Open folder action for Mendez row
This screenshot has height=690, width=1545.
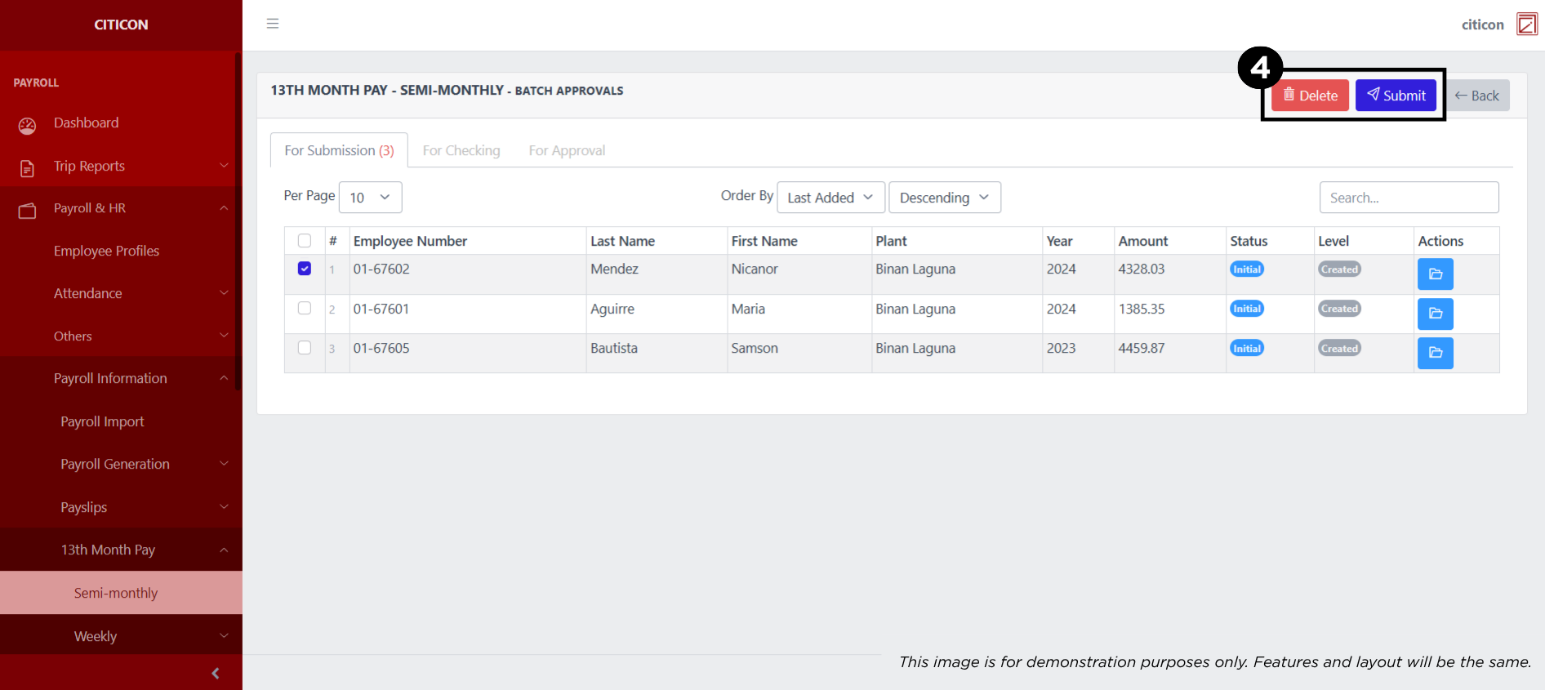coord(1435,274)
